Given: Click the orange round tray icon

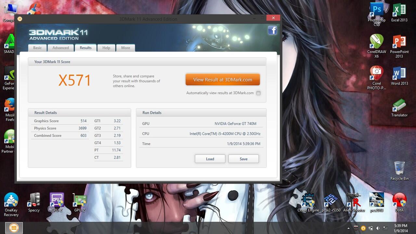Looking at the screenshot, I should click(x=363, y=228).
